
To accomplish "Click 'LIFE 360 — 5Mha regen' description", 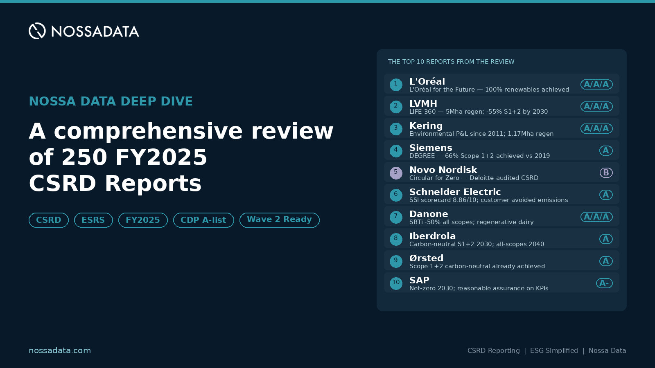I will 479,112.
